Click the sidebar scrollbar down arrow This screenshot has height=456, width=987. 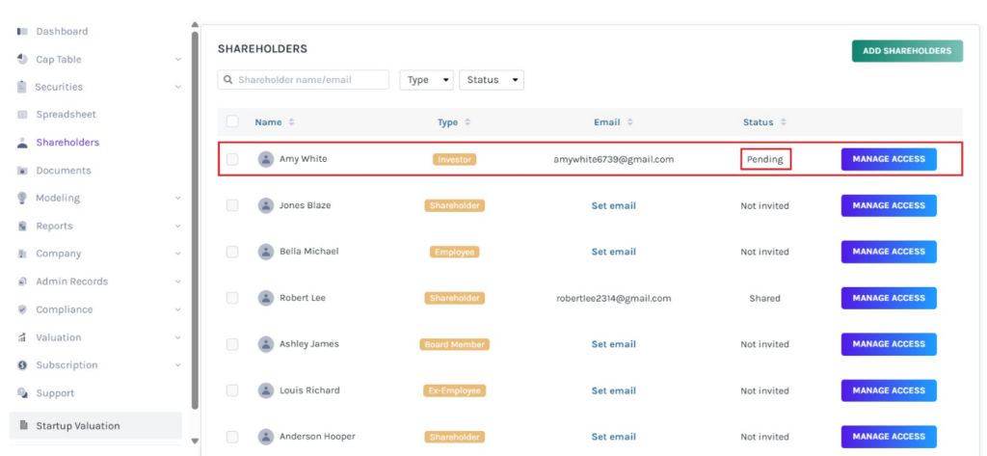(x=195, y=441)
